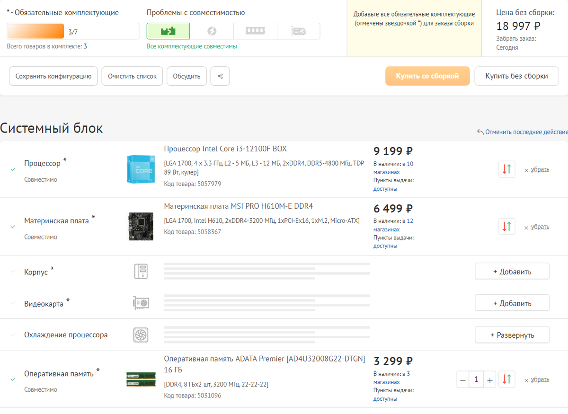The image size is (568, 414).
Task: Open the Оперативная память ADATA Premier title
Action: (x=265, y=364)
